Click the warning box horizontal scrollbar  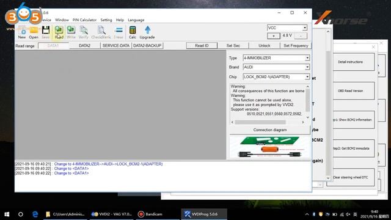pos(260,122)
